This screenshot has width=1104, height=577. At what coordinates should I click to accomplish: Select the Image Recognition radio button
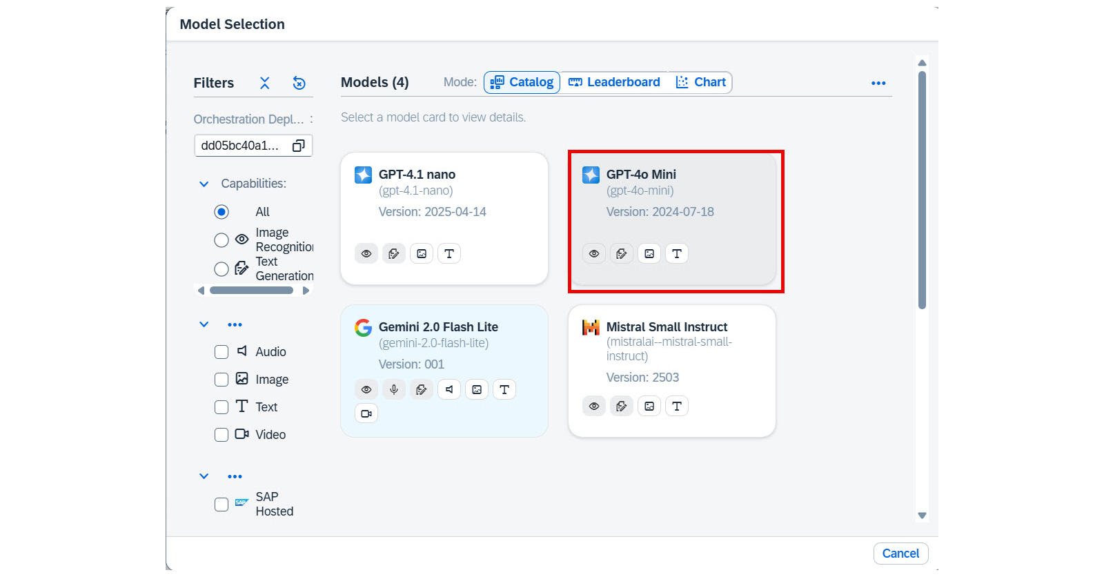(x=221, y=240)
